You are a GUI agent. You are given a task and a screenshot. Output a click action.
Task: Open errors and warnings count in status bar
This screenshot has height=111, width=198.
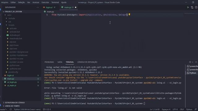point(47,109)
